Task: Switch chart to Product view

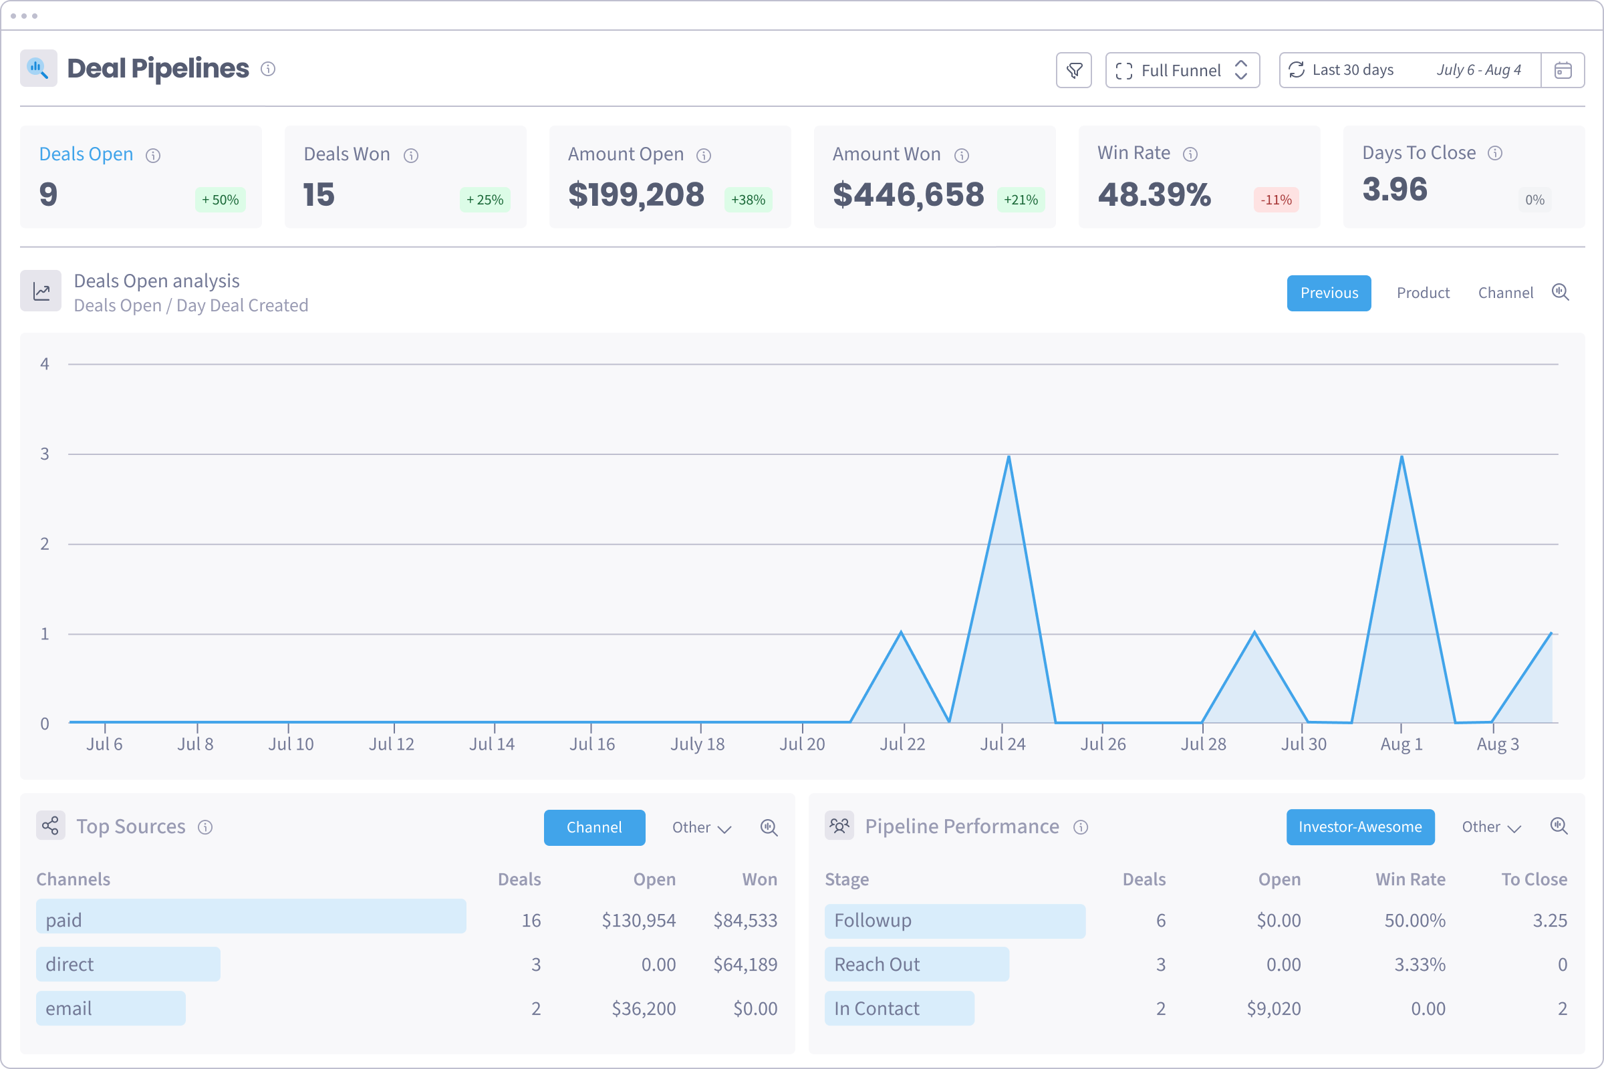Action: click(x=1423, y=293)
